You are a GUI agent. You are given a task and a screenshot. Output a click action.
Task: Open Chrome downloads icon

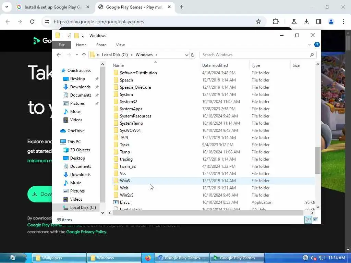click(306, 22)
